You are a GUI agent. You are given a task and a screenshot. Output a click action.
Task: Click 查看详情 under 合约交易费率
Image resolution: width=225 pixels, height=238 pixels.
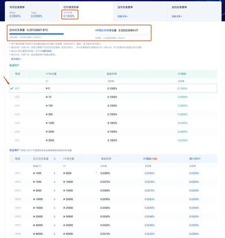[177, 16]
